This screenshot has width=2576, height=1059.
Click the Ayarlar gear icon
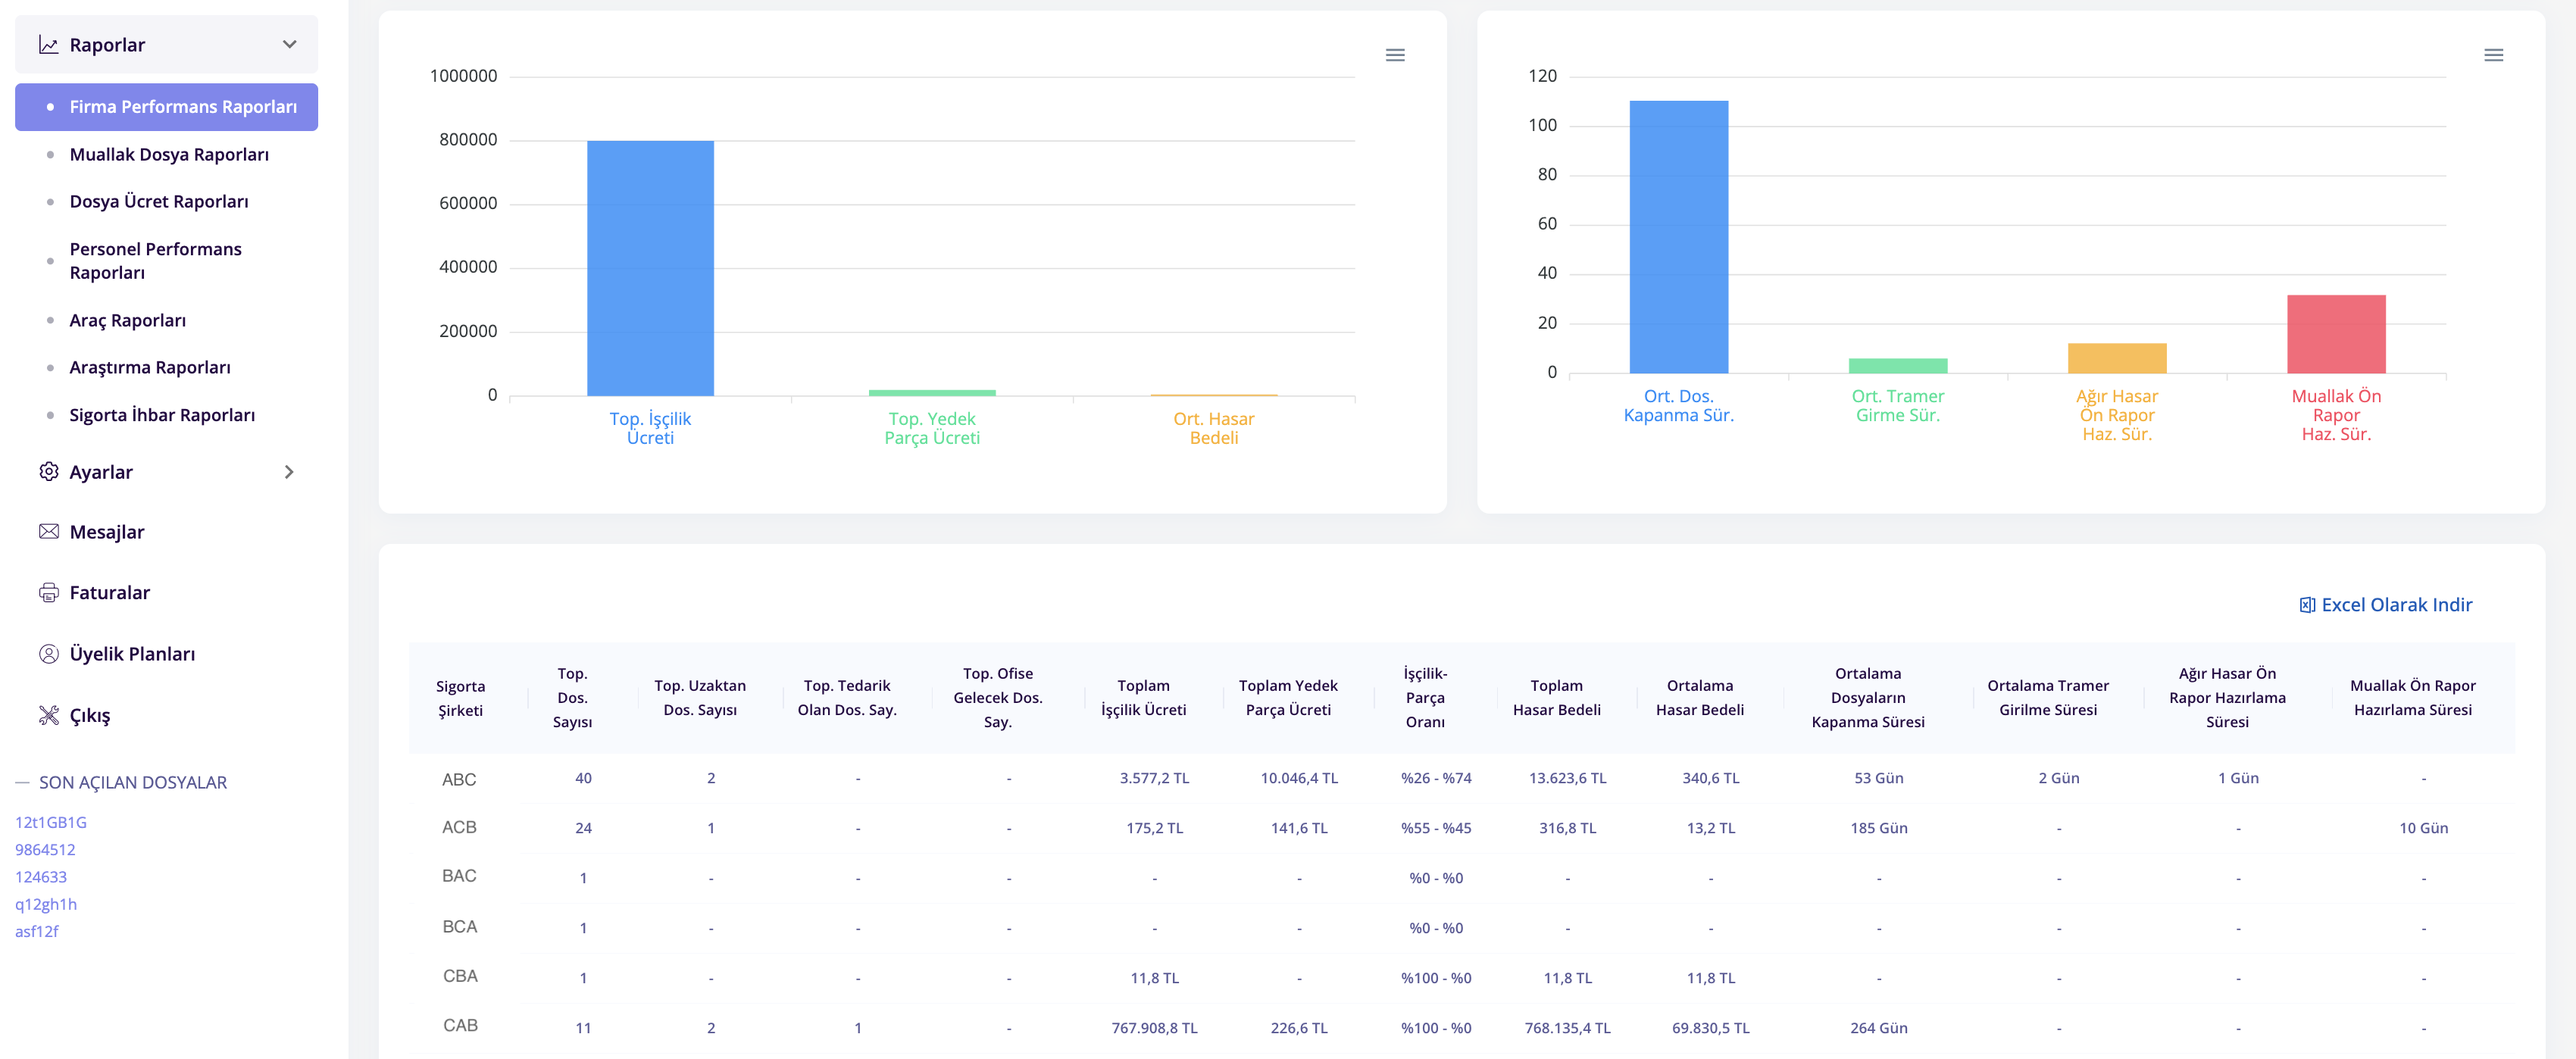[48, 472]
